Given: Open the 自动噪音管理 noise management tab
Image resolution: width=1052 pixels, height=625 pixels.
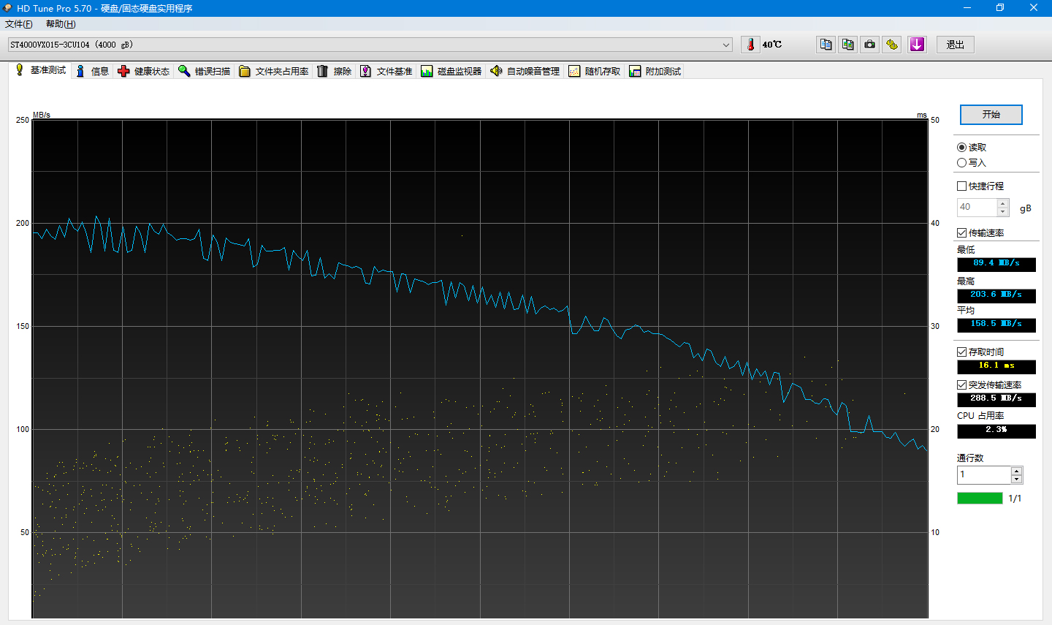Looking at the screenshot, I should 525,71.
